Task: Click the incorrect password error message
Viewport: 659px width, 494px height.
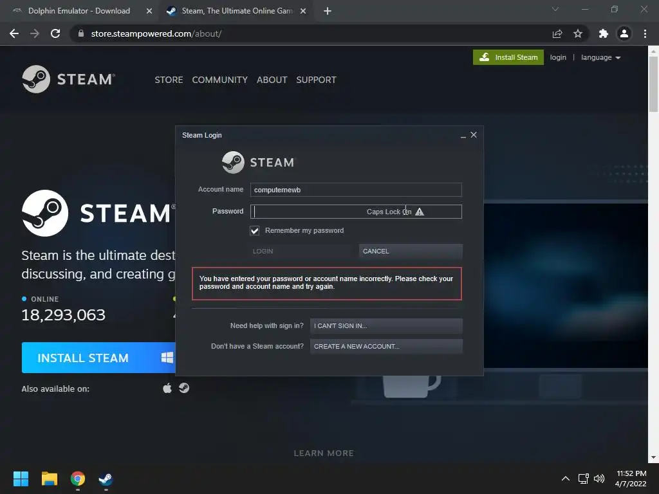Action: [x=326, y=283]
